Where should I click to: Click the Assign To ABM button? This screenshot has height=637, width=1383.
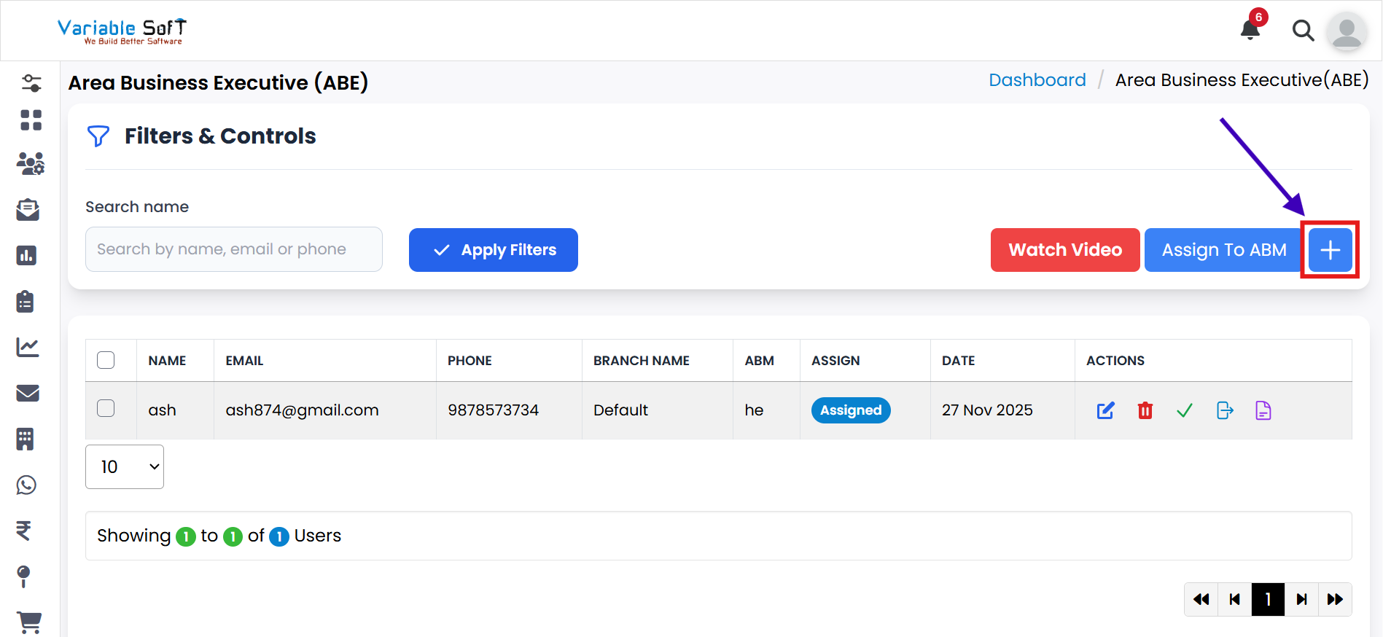click(1223, 250)
